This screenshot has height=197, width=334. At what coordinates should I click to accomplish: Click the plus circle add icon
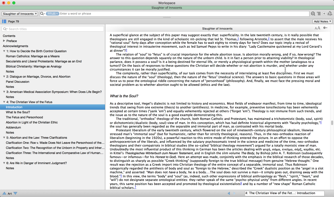coord(324,14)
